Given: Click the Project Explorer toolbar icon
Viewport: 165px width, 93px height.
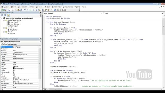Looking at the screenshot, I should click(x=43, y=10).
